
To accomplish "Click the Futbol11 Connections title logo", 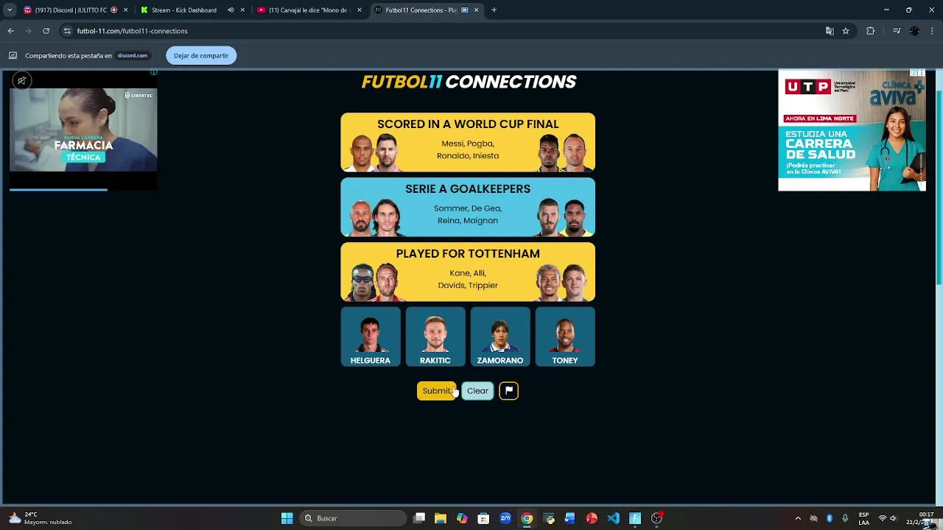I will (x=469, y=82).
